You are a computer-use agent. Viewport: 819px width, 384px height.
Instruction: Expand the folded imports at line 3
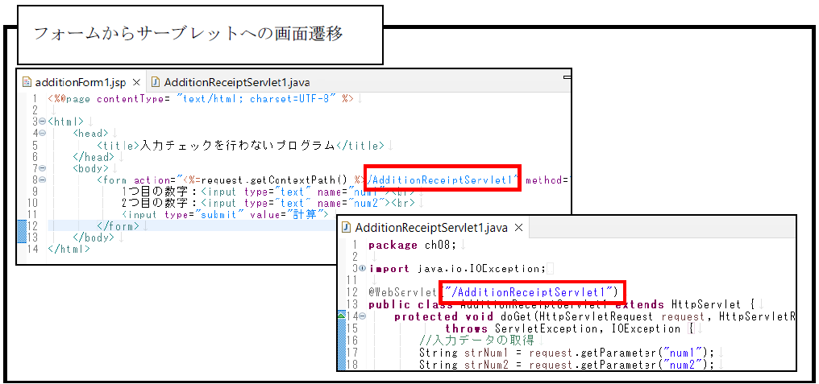point(362,268)
